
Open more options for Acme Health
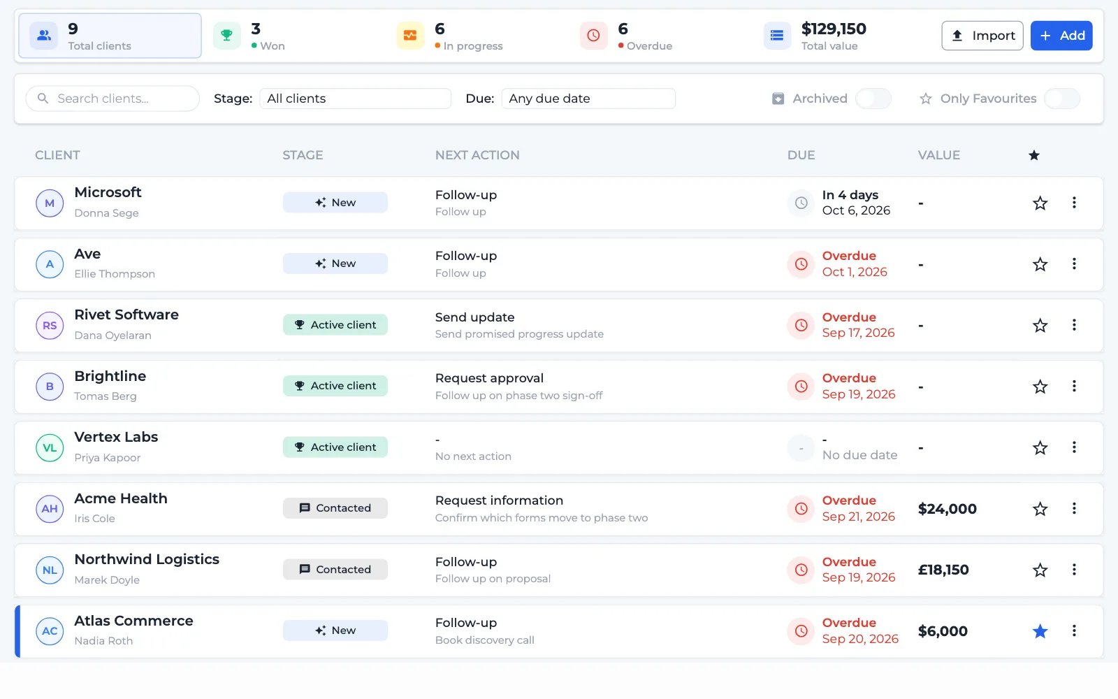coord(1074,508)
